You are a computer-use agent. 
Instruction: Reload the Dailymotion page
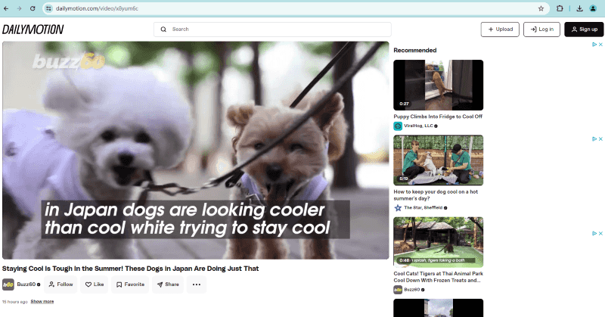coord(33,8)
